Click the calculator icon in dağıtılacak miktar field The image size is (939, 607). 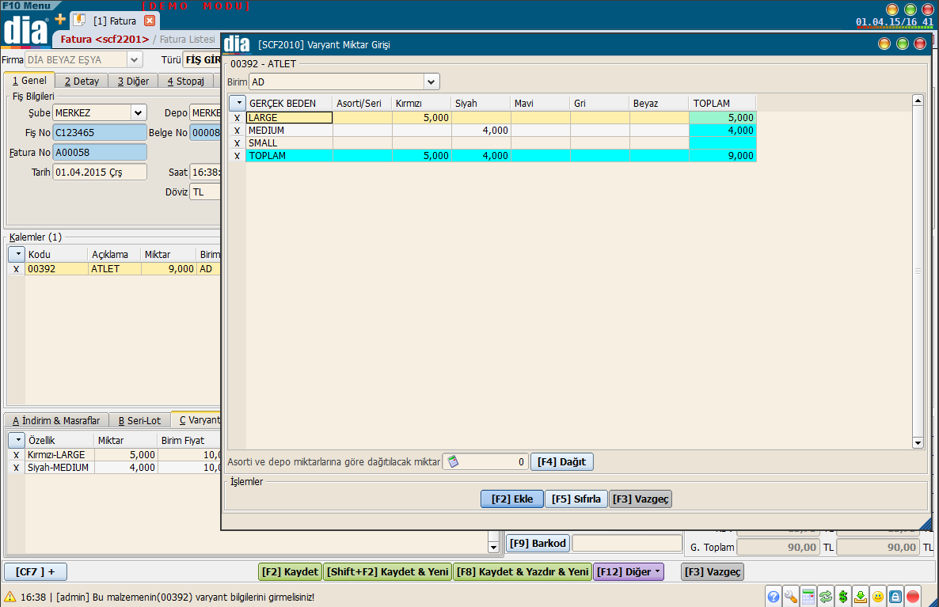point(454,461)
